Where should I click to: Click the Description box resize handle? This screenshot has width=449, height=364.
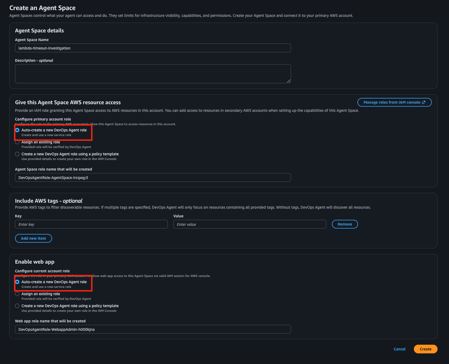pyautogui.click(x=289, y=81)
